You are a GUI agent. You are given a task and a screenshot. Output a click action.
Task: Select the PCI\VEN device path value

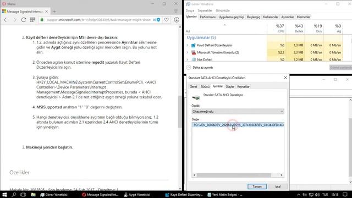[x=238, y=125]
